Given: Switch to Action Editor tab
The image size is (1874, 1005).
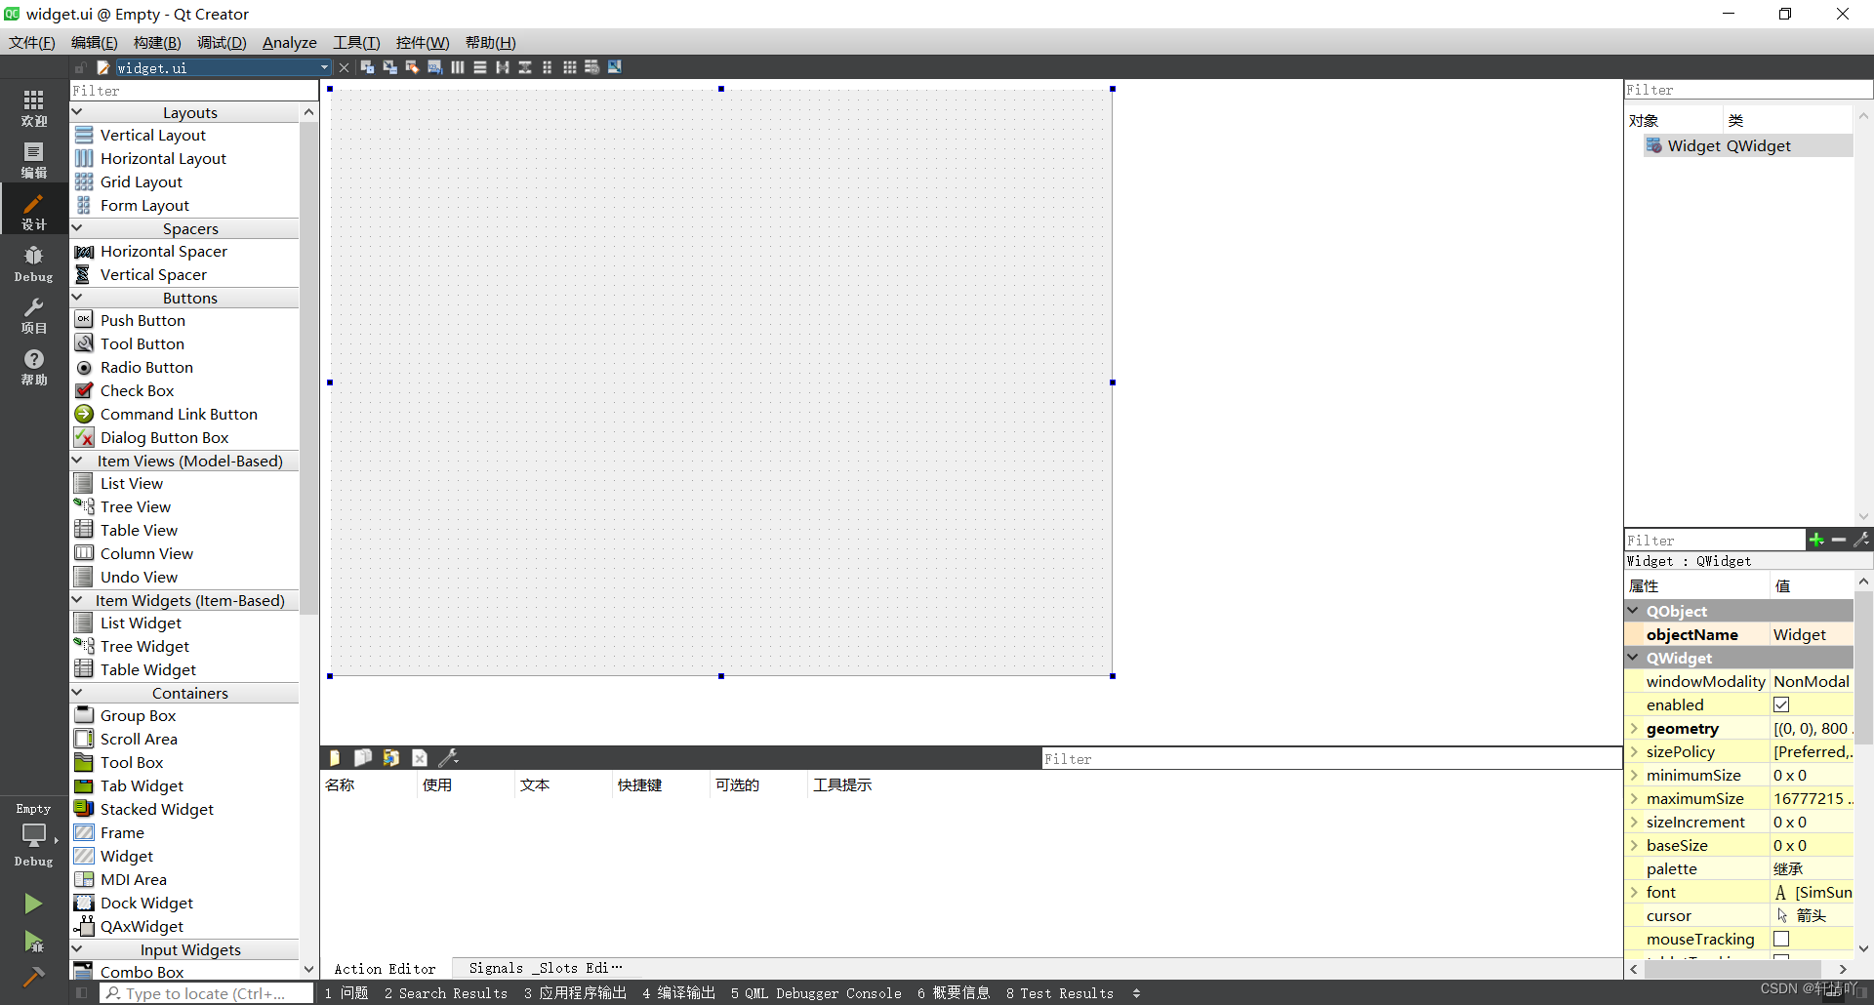Looking at the screenshot, I should point(385,969).
